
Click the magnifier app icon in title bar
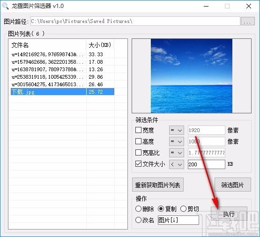point(5,6)
